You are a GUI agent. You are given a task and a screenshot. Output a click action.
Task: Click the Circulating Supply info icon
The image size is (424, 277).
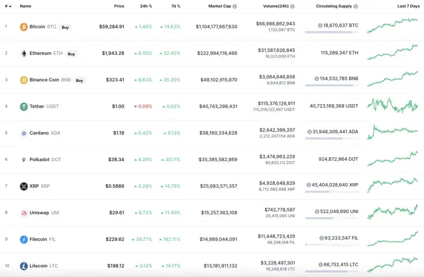355,6
